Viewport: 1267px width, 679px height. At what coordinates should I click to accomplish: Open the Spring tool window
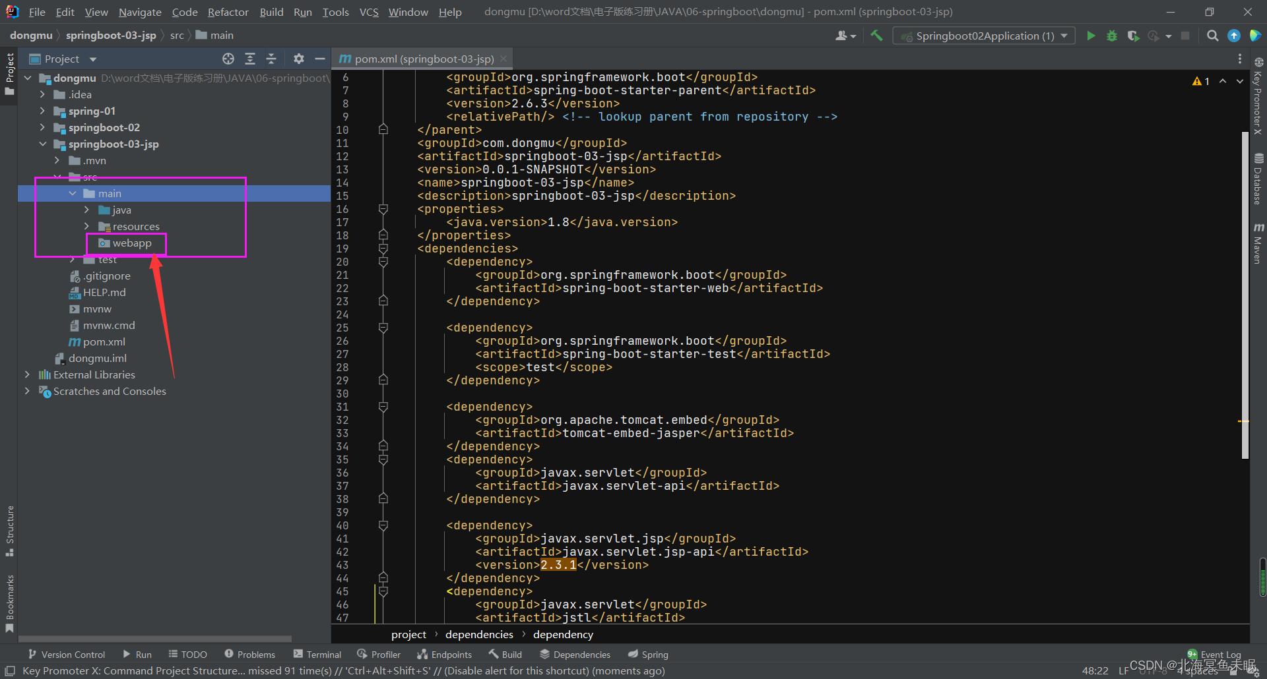pos(648,654)
